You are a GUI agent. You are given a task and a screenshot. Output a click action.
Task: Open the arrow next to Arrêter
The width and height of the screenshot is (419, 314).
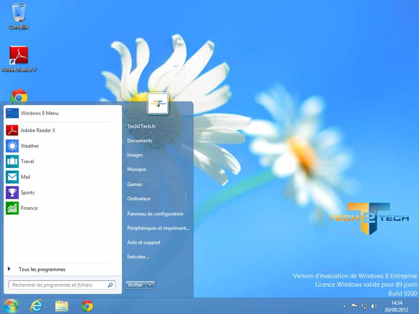pos(151,285)
